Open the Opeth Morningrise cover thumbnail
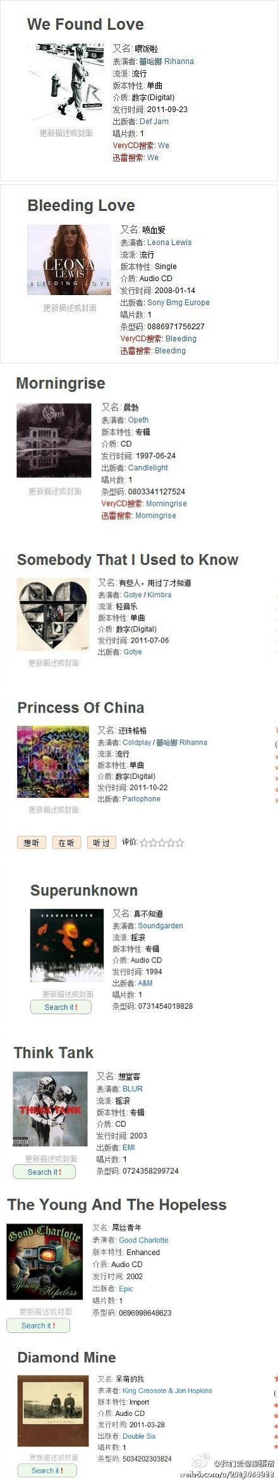Viewport: 278px width, 1483px height. pyautogui.click(x=54, y=440)
